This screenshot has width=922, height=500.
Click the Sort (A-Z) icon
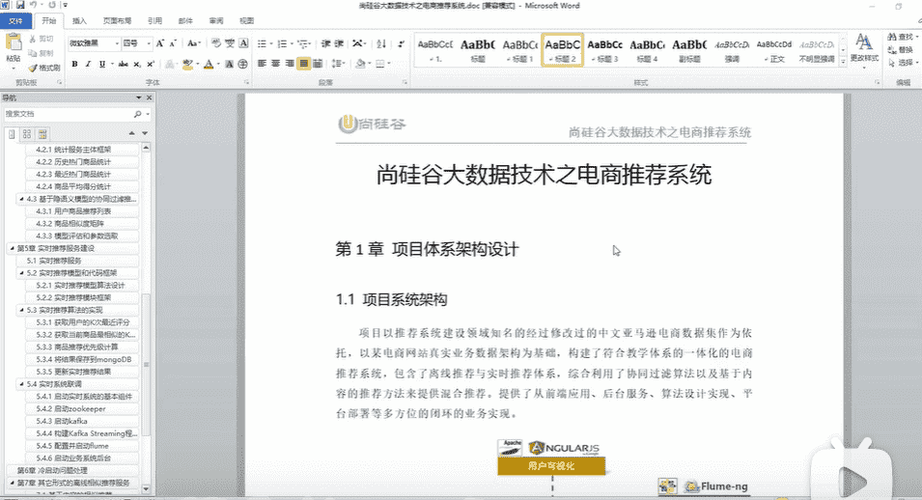point(381,43)
